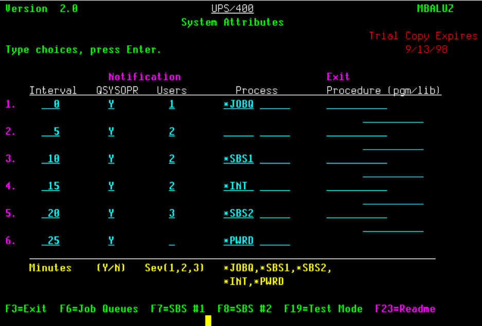Change the Users severity in row 1
Image resolution: width=482 pixels, height=326 pixels.
coord(172,104)
